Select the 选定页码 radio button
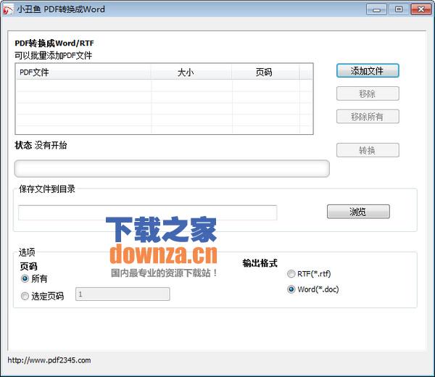This screenshot has height=377, width=435. pos(42,296)
